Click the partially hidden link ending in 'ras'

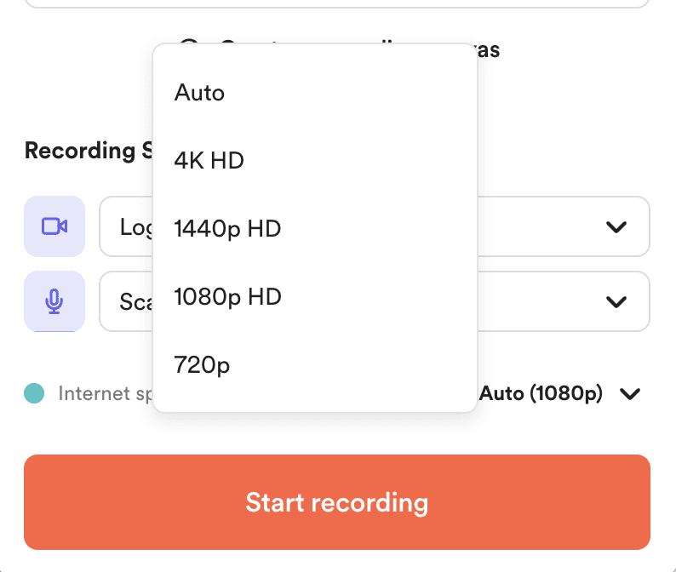point(488,49)
